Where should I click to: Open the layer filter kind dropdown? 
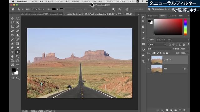tap(157, 44)
